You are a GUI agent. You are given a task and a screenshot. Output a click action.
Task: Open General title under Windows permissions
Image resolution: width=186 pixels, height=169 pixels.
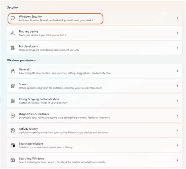coord(24,69)
